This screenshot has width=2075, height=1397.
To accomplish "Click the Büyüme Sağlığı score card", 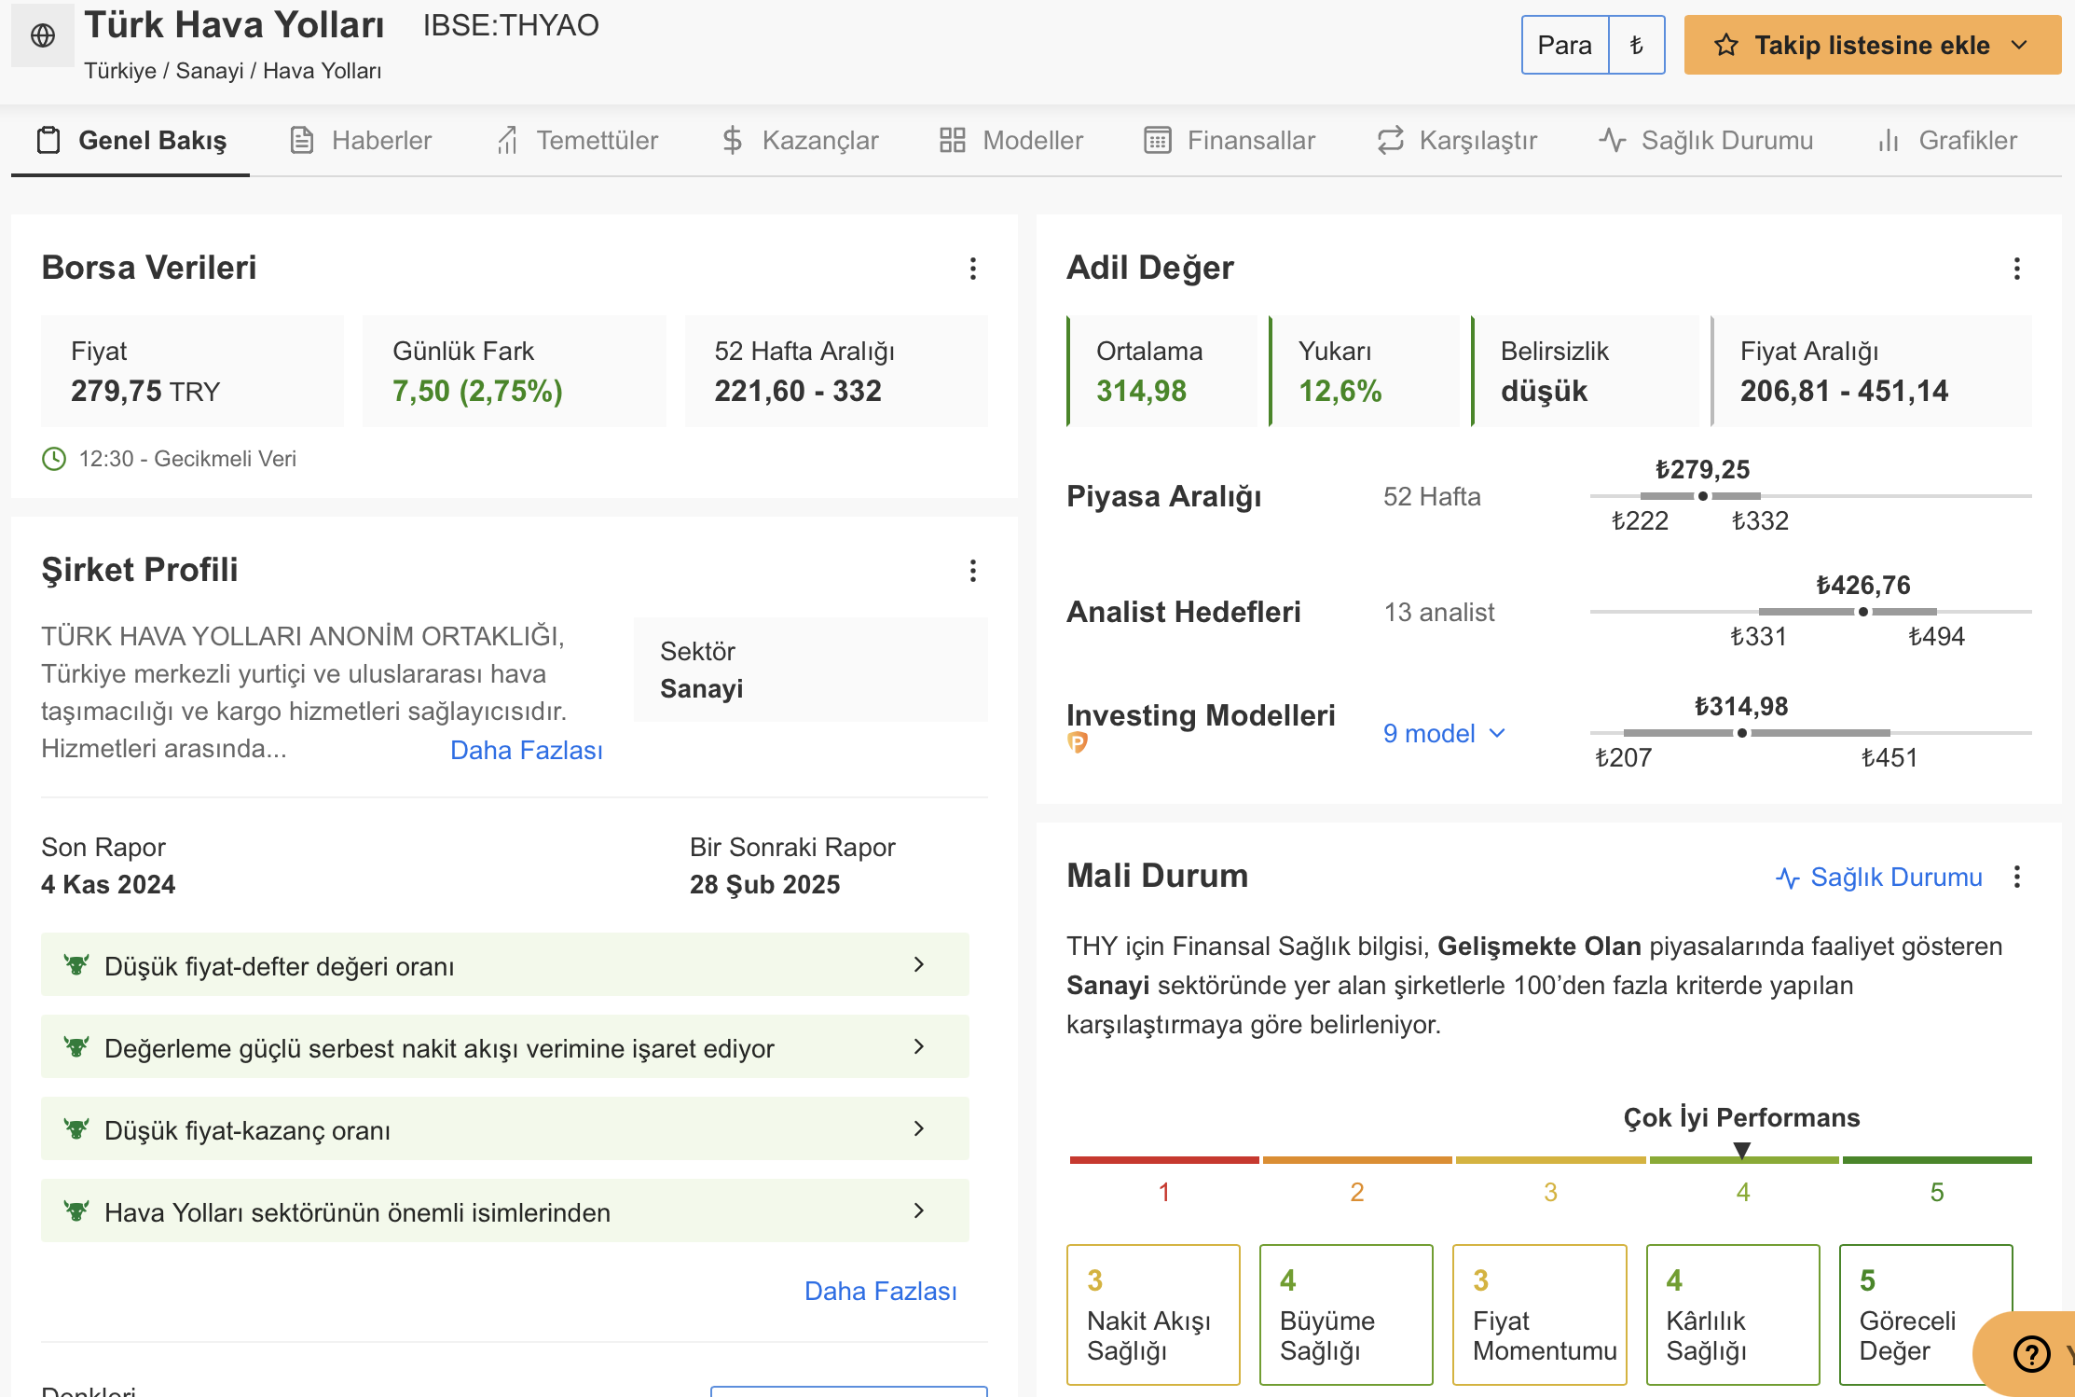I will [x=1346, y=1315].
